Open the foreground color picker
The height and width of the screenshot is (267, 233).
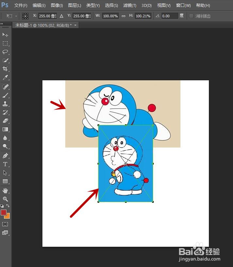click(3, 212)
